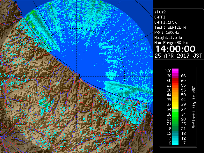Click the 'Height:1.5 km' text
The height and width of the screenshot is (153, 204).
point(169,38)
